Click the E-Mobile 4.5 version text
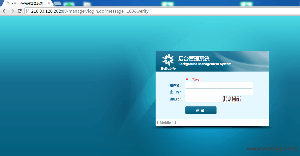Image resolution: width=300 pixels, height=156 pixels. pyautogui.click(x=166, y=122)
